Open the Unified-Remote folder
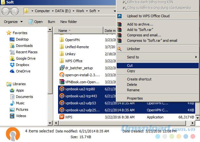This screenshot has height=142, width=200. pyautogui.click(x=77, y=47)
